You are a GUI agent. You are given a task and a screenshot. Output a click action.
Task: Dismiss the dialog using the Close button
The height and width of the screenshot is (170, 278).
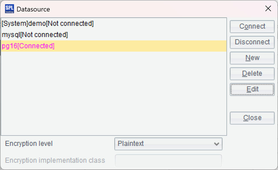point(252,118)
